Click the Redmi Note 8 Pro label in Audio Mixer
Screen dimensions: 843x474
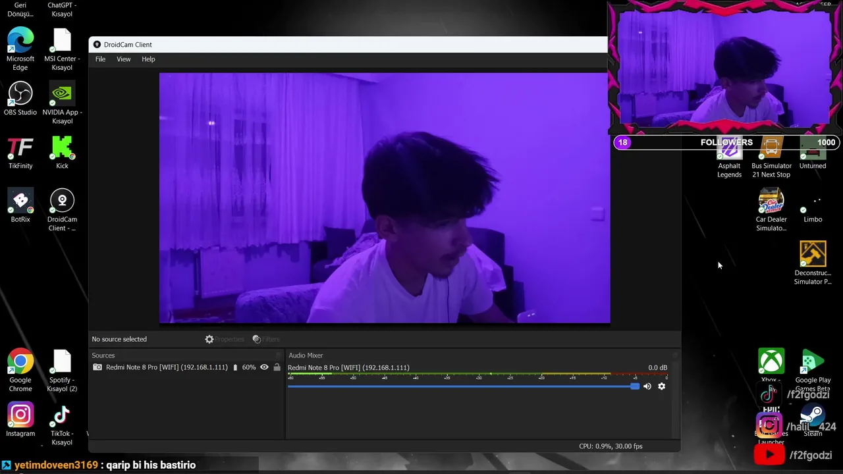[x=348, y=367]
